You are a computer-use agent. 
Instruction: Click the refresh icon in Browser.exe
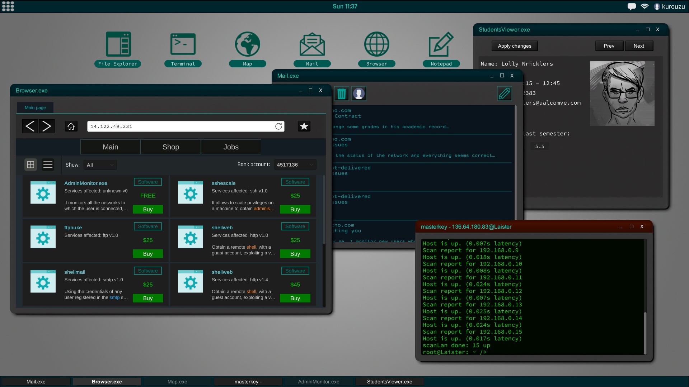[279, 126]
